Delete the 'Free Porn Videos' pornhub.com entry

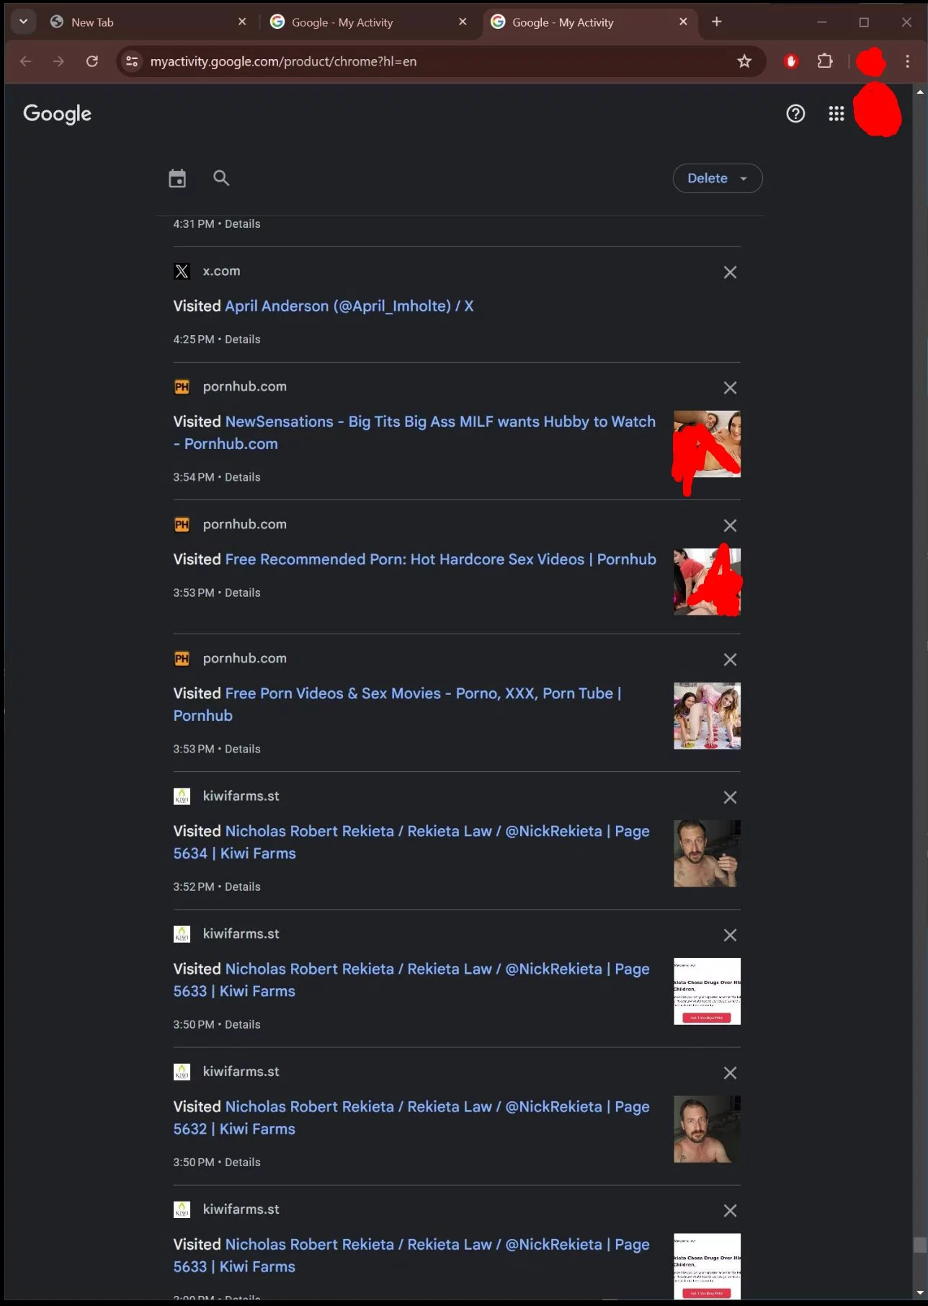[730, 659]
